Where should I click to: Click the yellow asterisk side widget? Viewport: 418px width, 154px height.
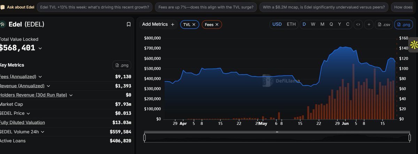coord(414,45)
